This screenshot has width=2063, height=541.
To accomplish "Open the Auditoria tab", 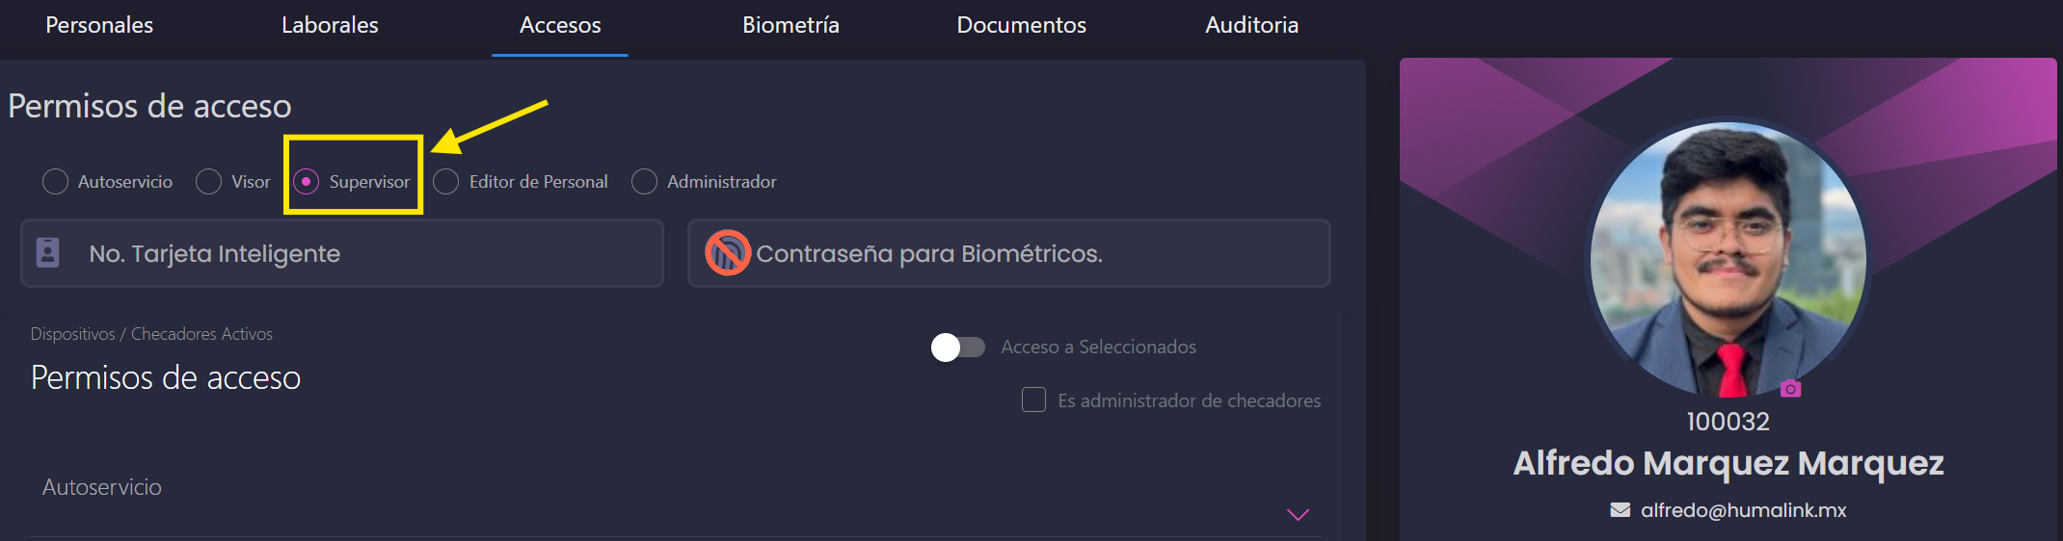I will pyautogui.click(x=1251, y=25).
